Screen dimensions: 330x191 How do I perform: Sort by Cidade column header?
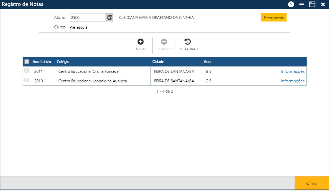tap(158, 62)
